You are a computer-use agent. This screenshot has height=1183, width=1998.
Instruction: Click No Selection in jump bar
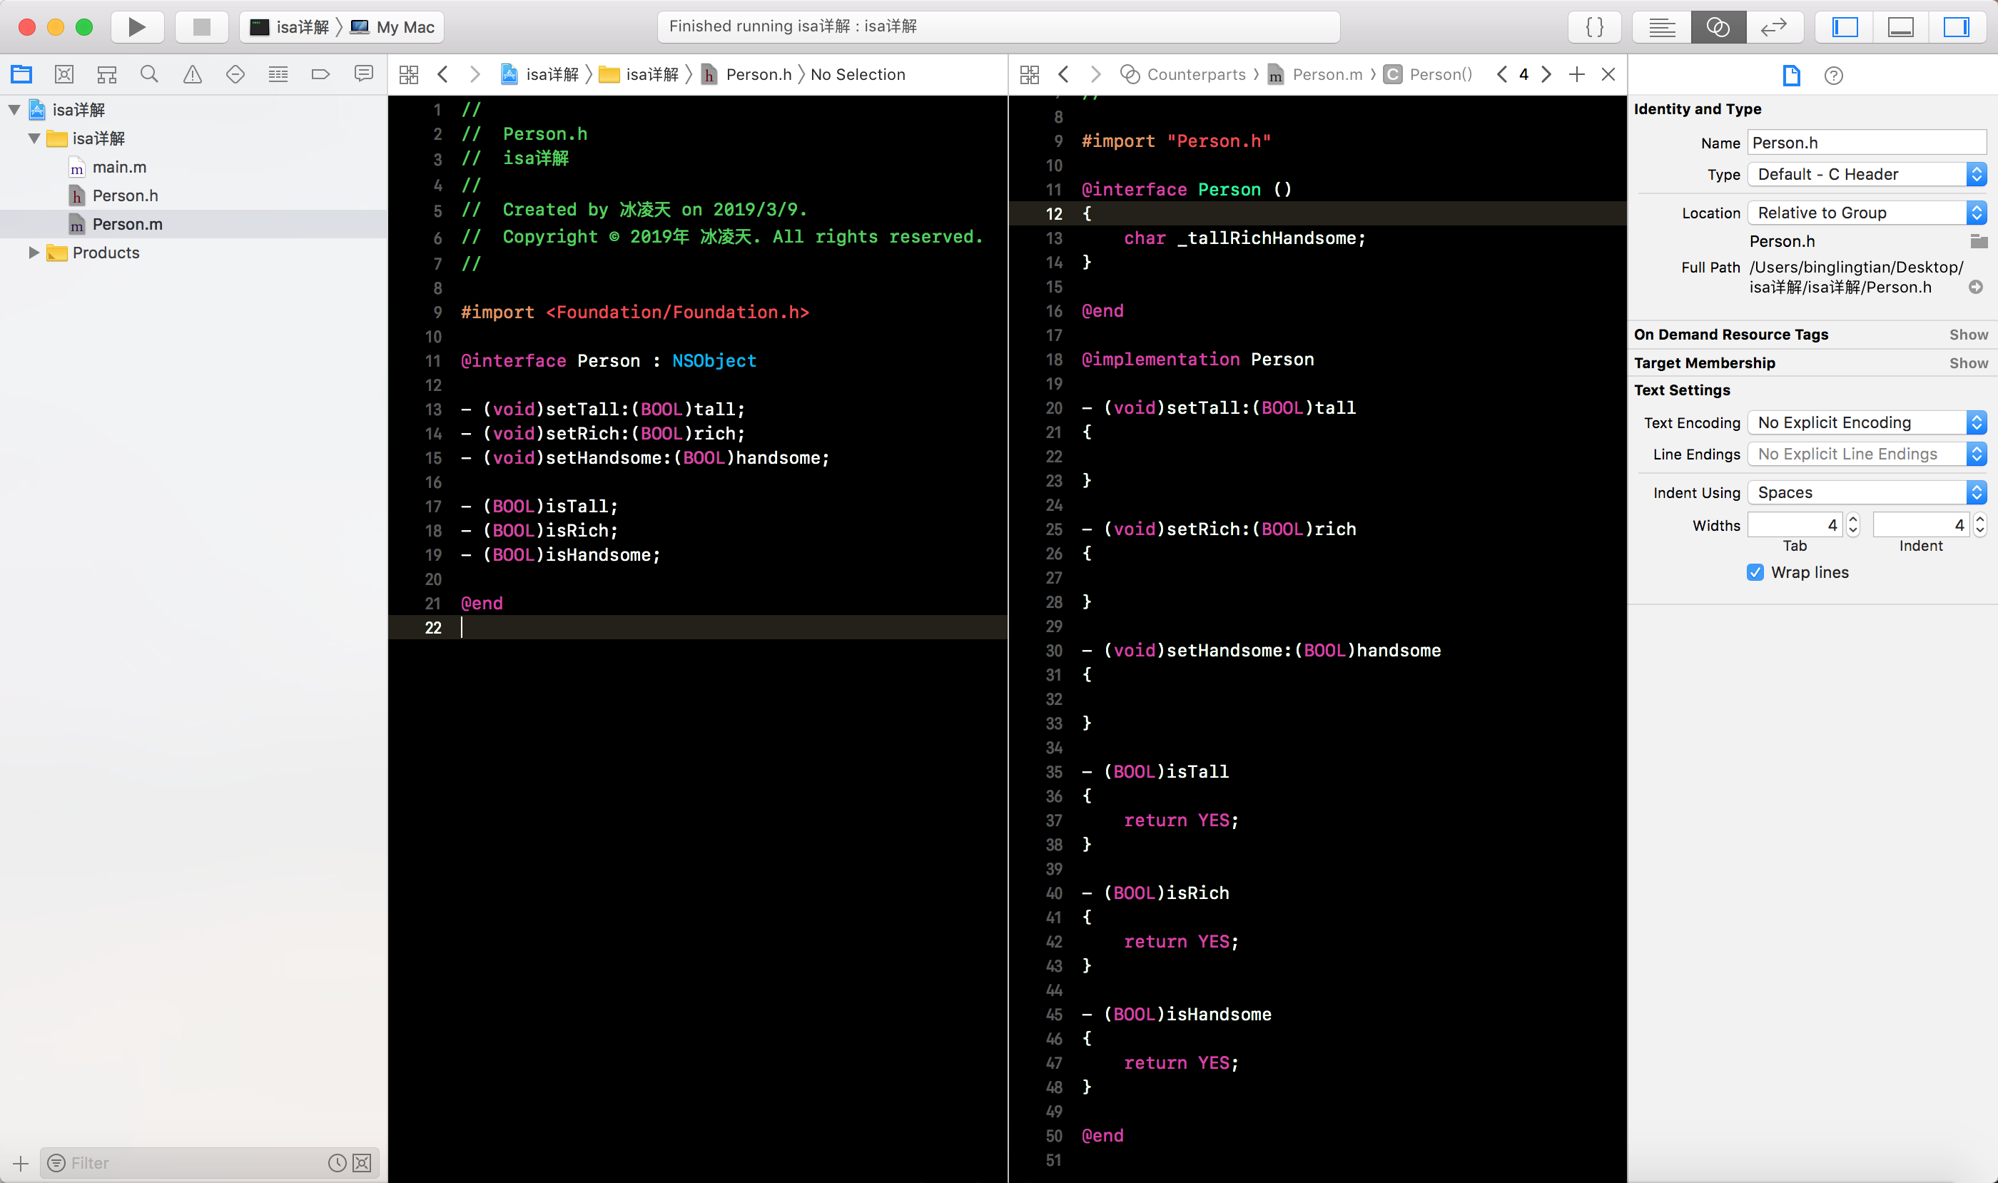pos(858,74)
